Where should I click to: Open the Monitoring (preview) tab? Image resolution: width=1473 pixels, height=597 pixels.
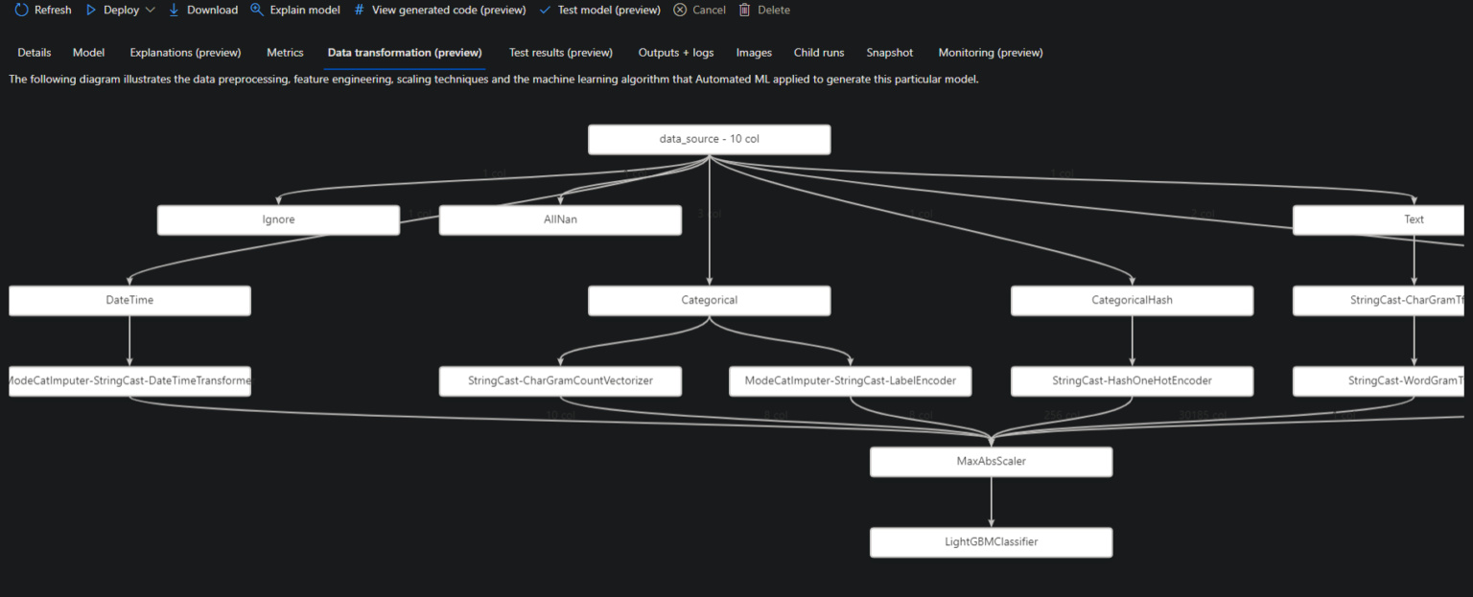(x=990, y=53)
